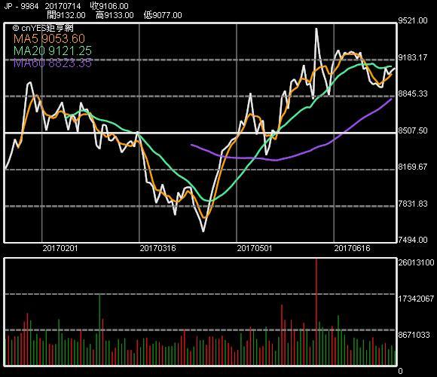Click the lowest price trough point
The image size is (437, 377).
pos(203,231)
